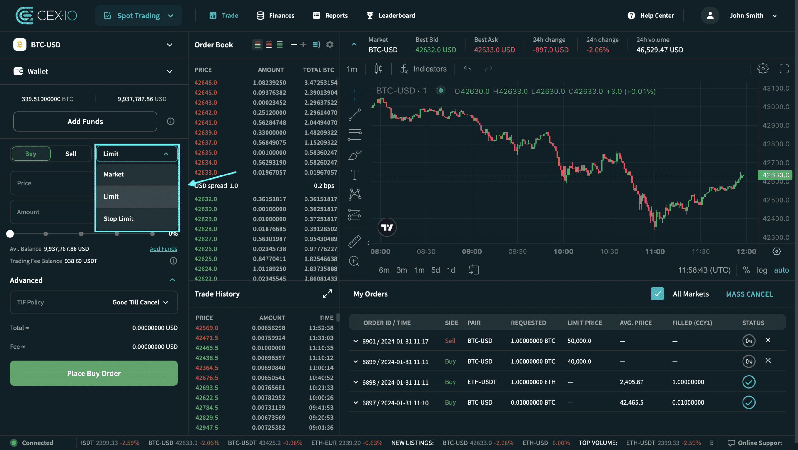Expand the Trade History panel

click(327, 294)
